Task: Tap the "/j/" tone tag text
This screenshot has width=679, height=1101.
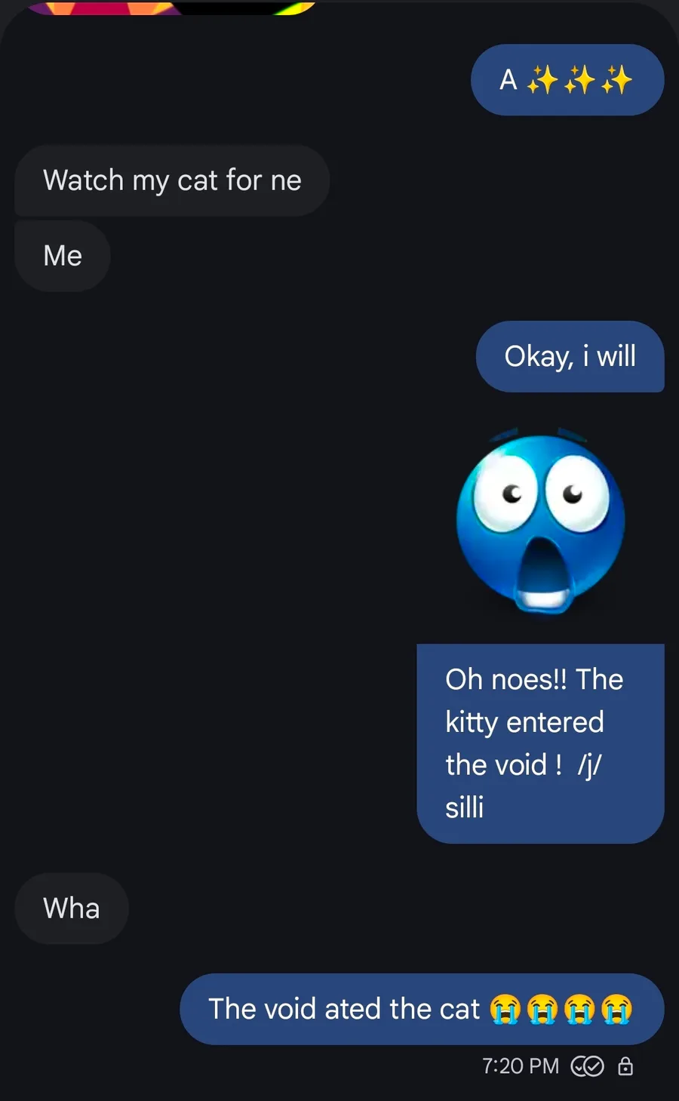Action: tap(589, 765)
